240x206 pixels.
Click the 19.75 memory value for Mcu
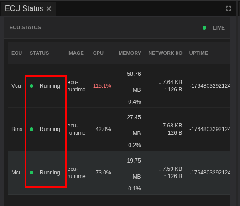pos(134,161)
